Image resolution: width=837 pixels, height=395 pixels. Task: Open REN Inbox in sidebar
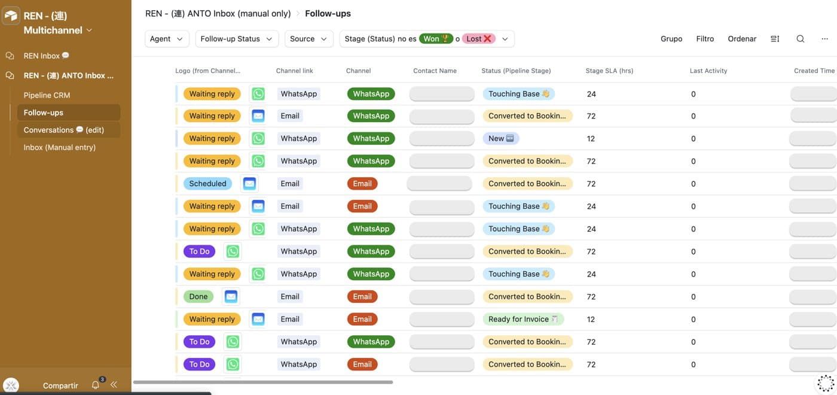(47, 56)
